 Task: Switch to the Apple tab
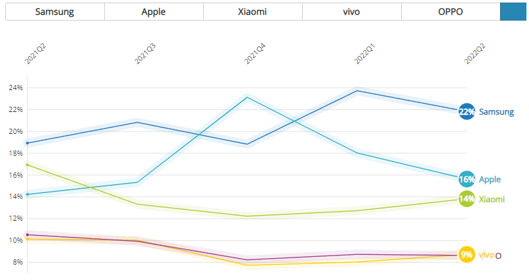click(x=154, y=12)
